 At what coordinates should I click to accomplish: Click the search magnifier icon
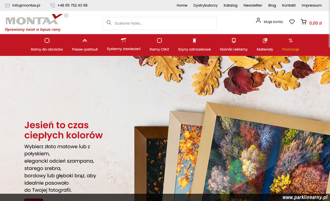click(109, 23)
